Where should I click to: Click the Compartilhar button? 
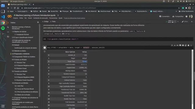pos(178,16)
